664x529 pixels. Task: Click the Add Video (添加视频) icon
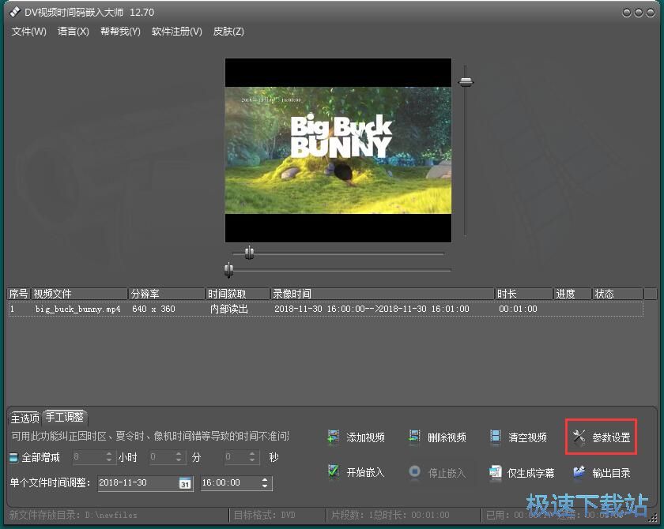tap(334, 437)
